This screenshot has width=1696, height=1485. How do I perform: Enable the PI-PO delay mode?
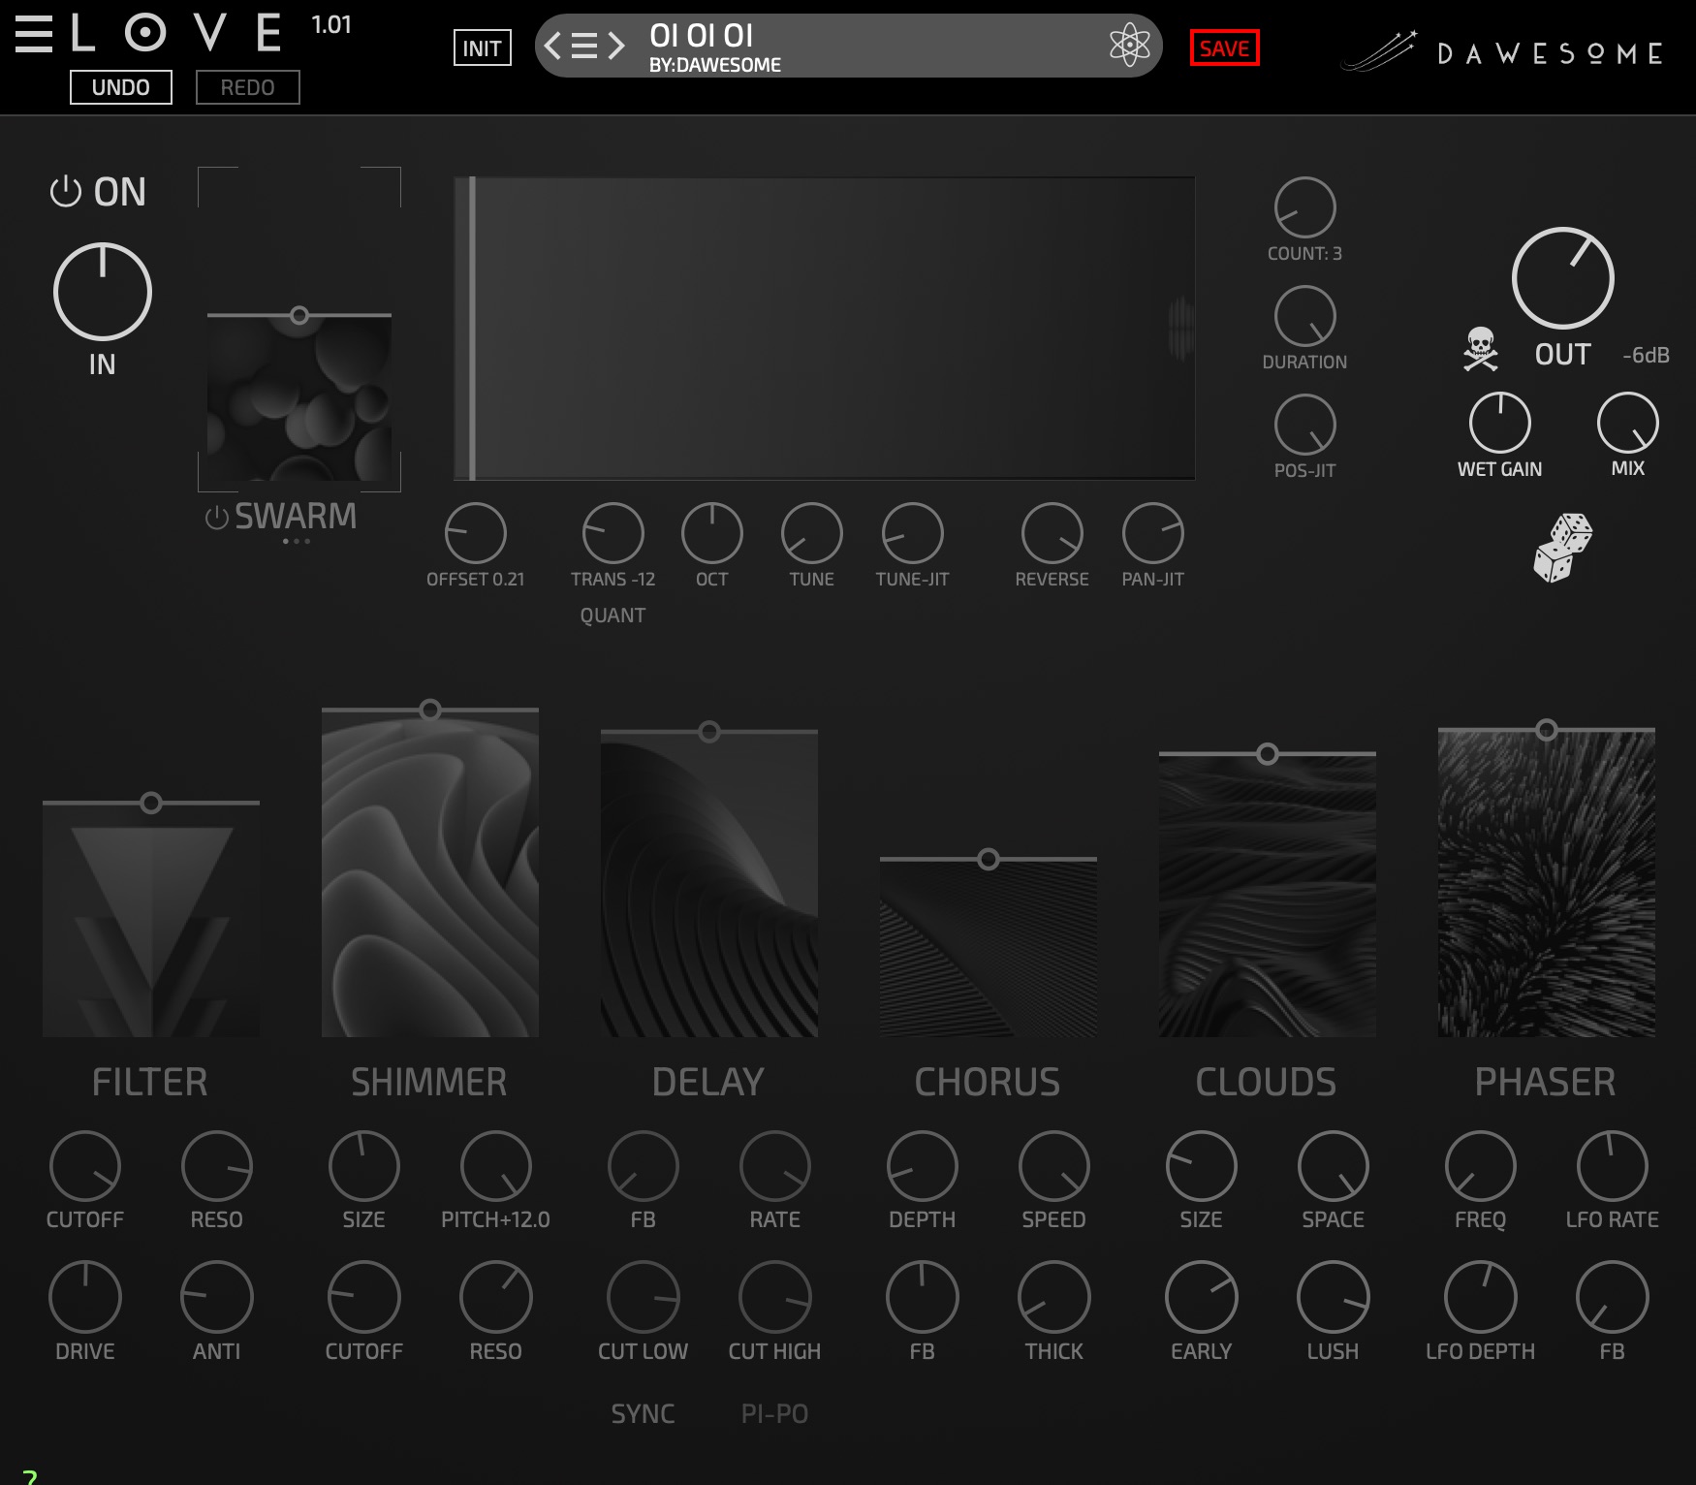774,1413
